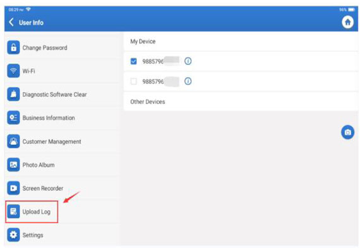Tap the Business Information card icon
The image size is (360, 248).
13,117
